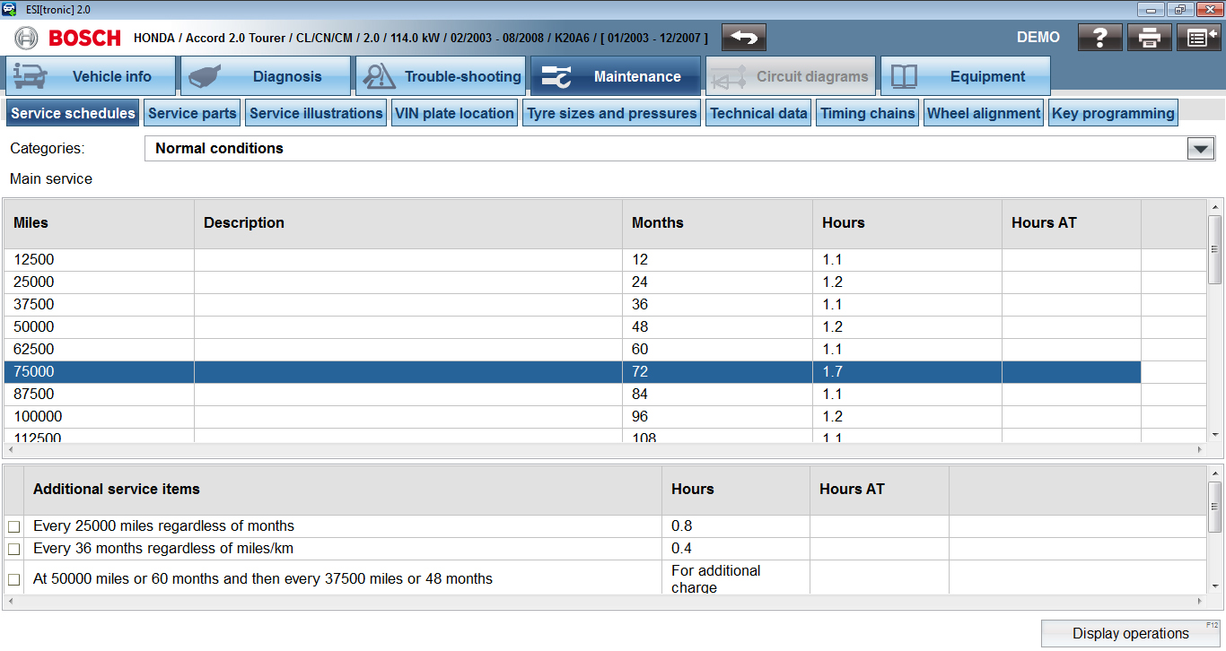Click the back arrow button in header

[743, 38]
